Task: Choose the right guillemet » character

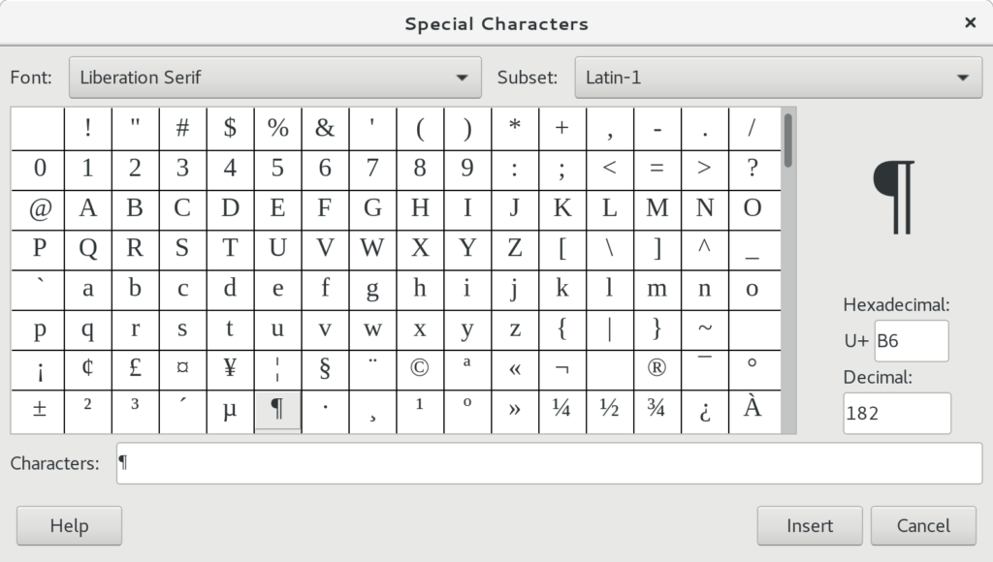Action: [515, 410]
